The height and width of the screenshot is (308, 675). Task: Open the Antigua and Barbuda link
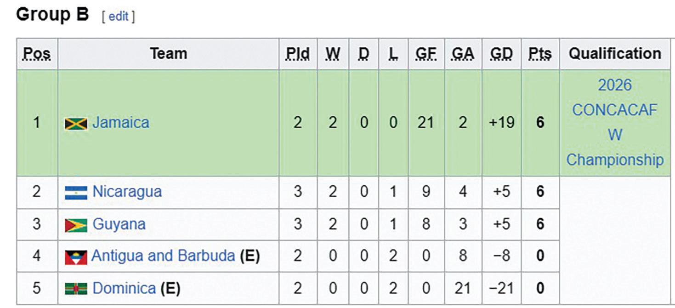[x=163, y=256]
